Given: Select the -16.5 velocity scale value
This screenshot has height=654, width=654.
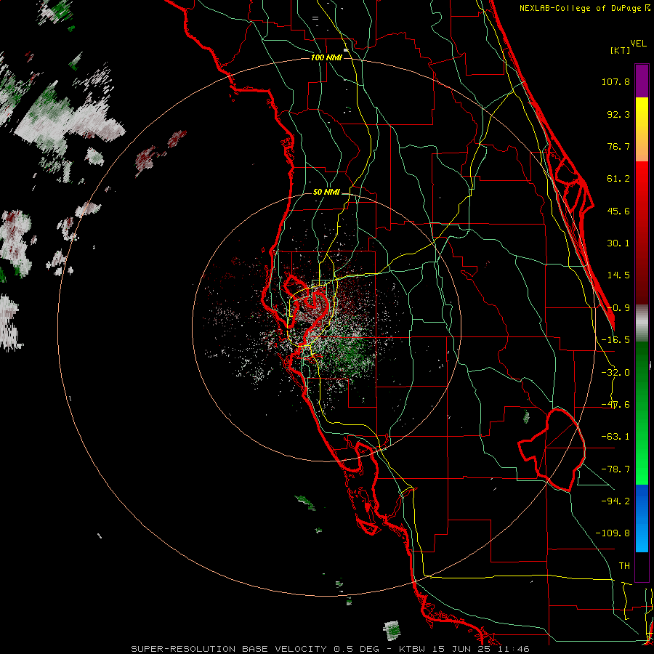Looking at the screenshot, I should 615,340.
